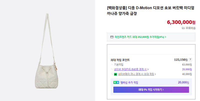This screenshot has width=200, height=101.
Task: Click the 최대 적립 포인트 heading
Action: tap(120, 60)
